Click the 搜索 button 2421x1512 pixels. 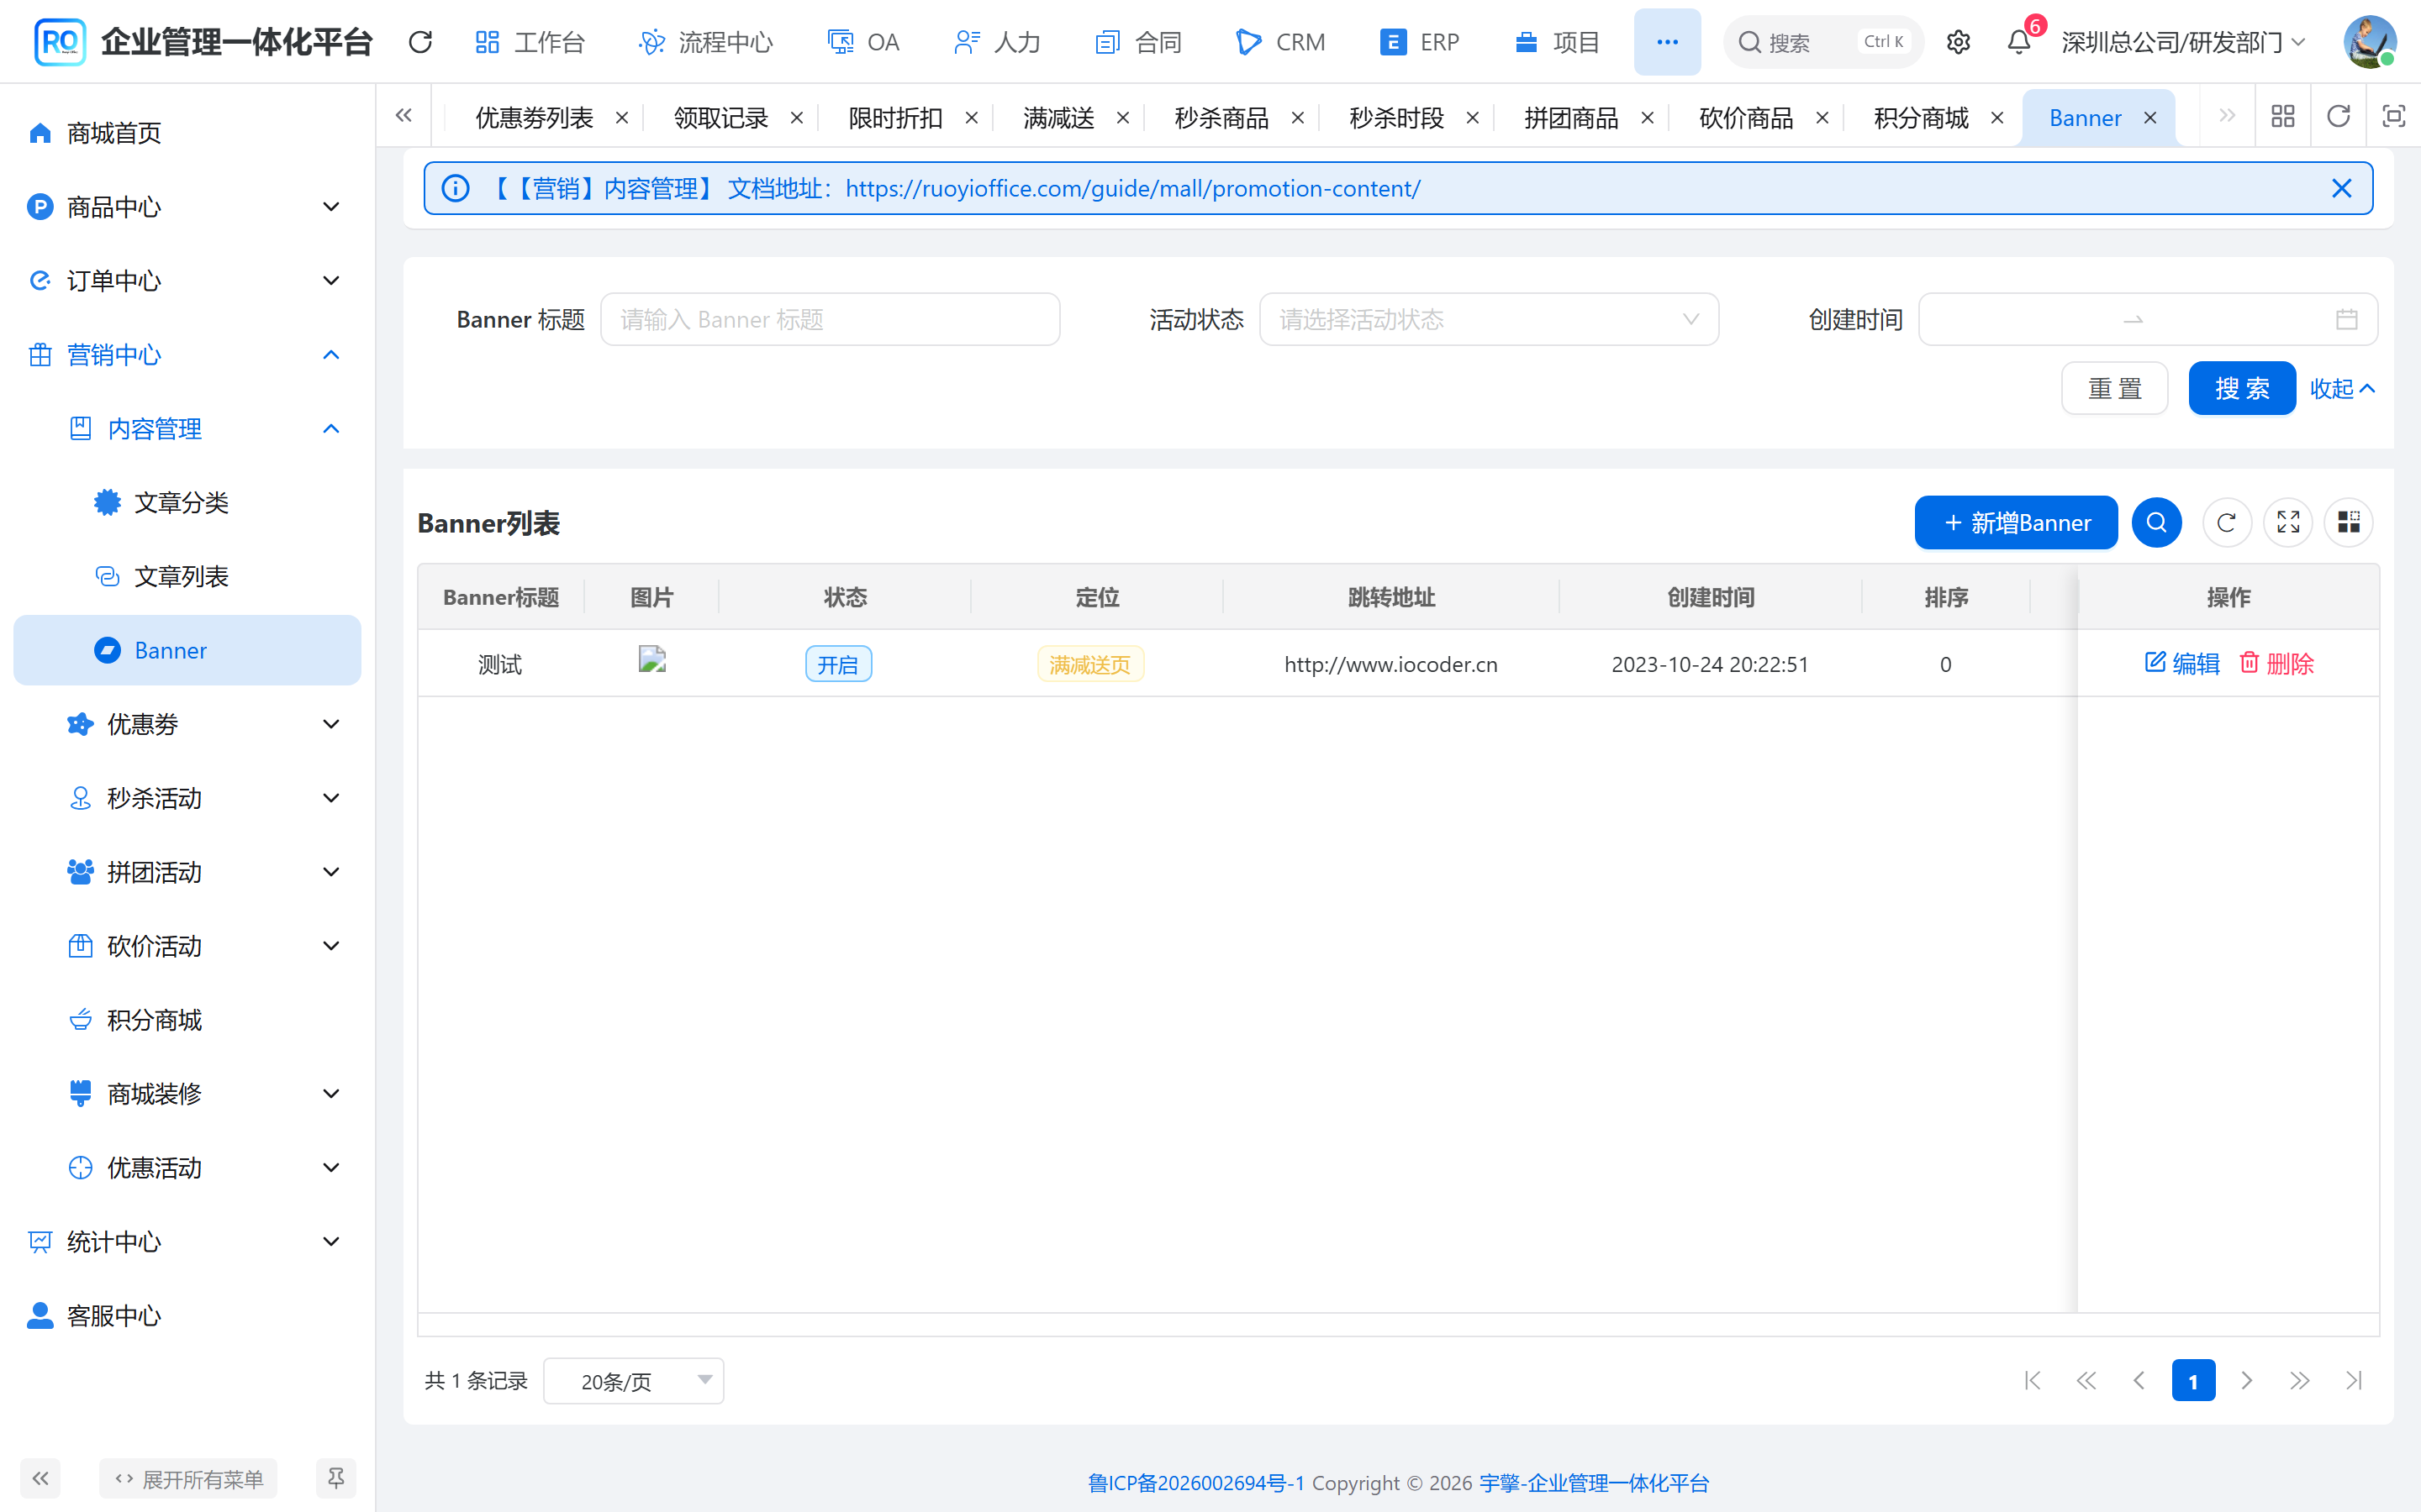pos(2241,388)
